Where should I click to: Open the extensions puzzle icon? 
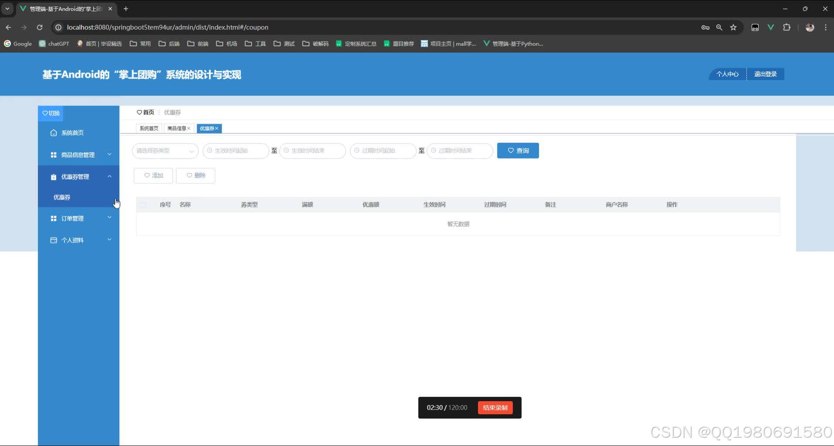coord(787,27)
